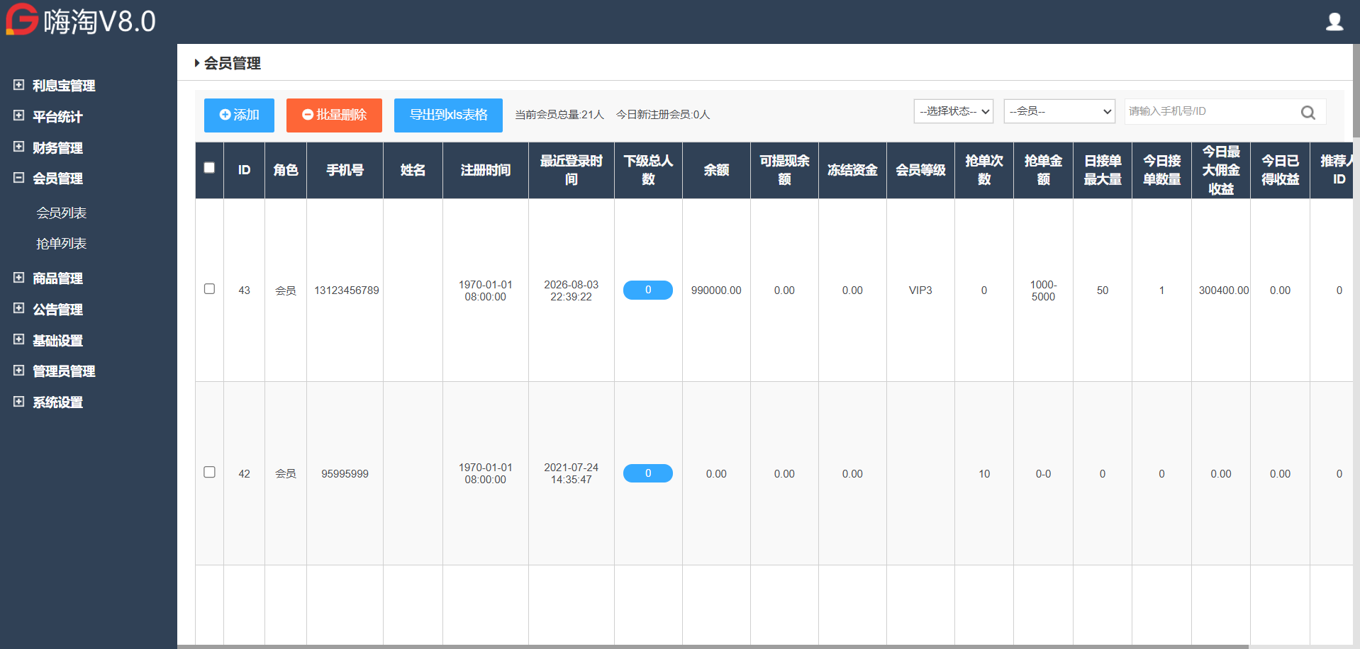This screenshot has height=649, width=1360.
Task: Click the 日接单最大量 column header
Action: [1103, 170]
